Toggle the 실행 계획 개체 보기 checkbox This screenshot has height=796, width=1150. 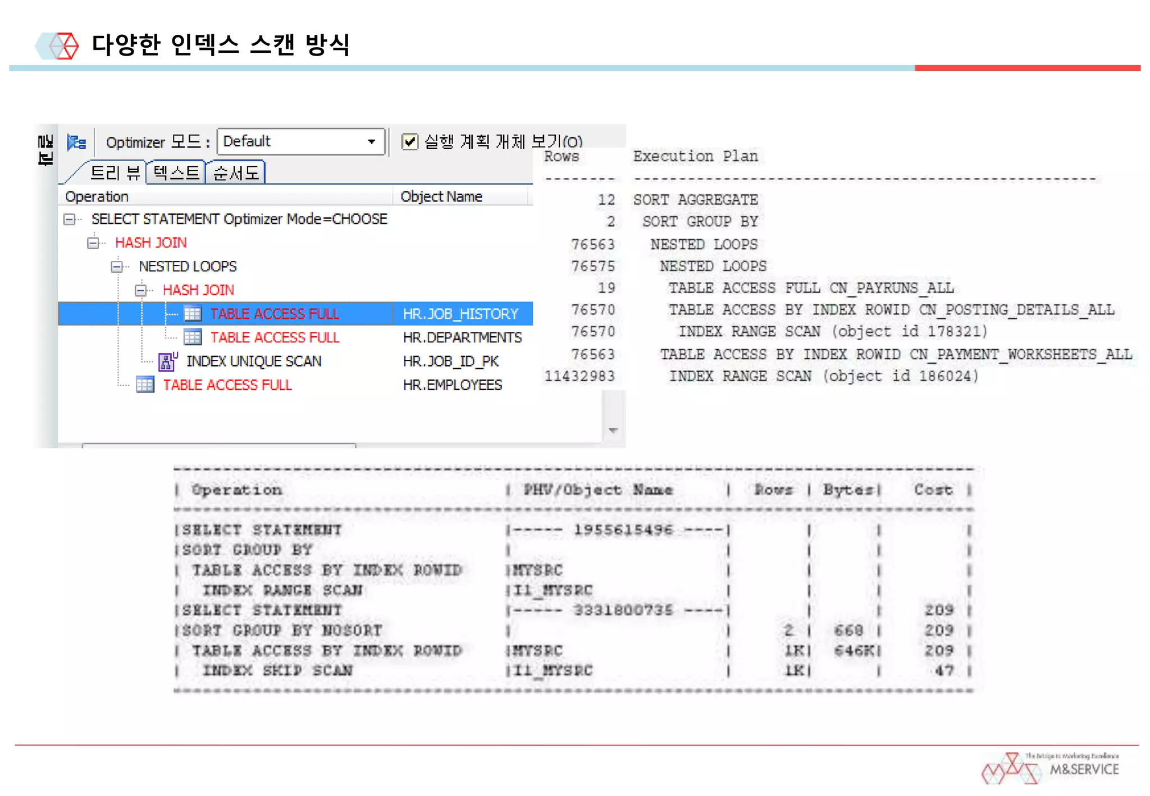(x=410, y=141)
